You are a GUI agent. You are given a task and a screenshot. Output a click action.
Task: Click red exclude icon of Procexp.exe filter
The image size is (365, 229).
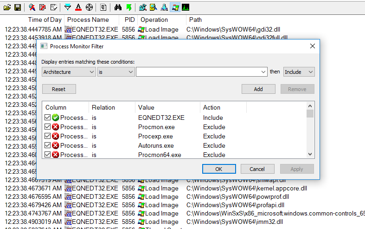[x=55, y=136]
